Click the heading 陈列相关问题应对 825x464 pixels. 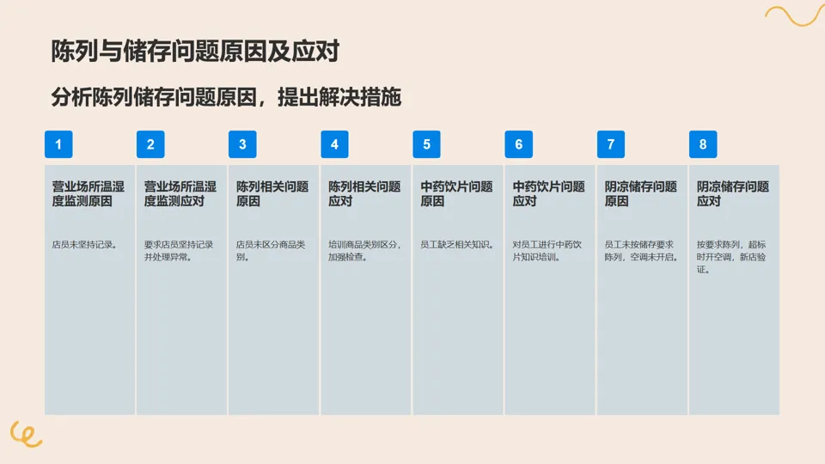click(x=364, y=193)
